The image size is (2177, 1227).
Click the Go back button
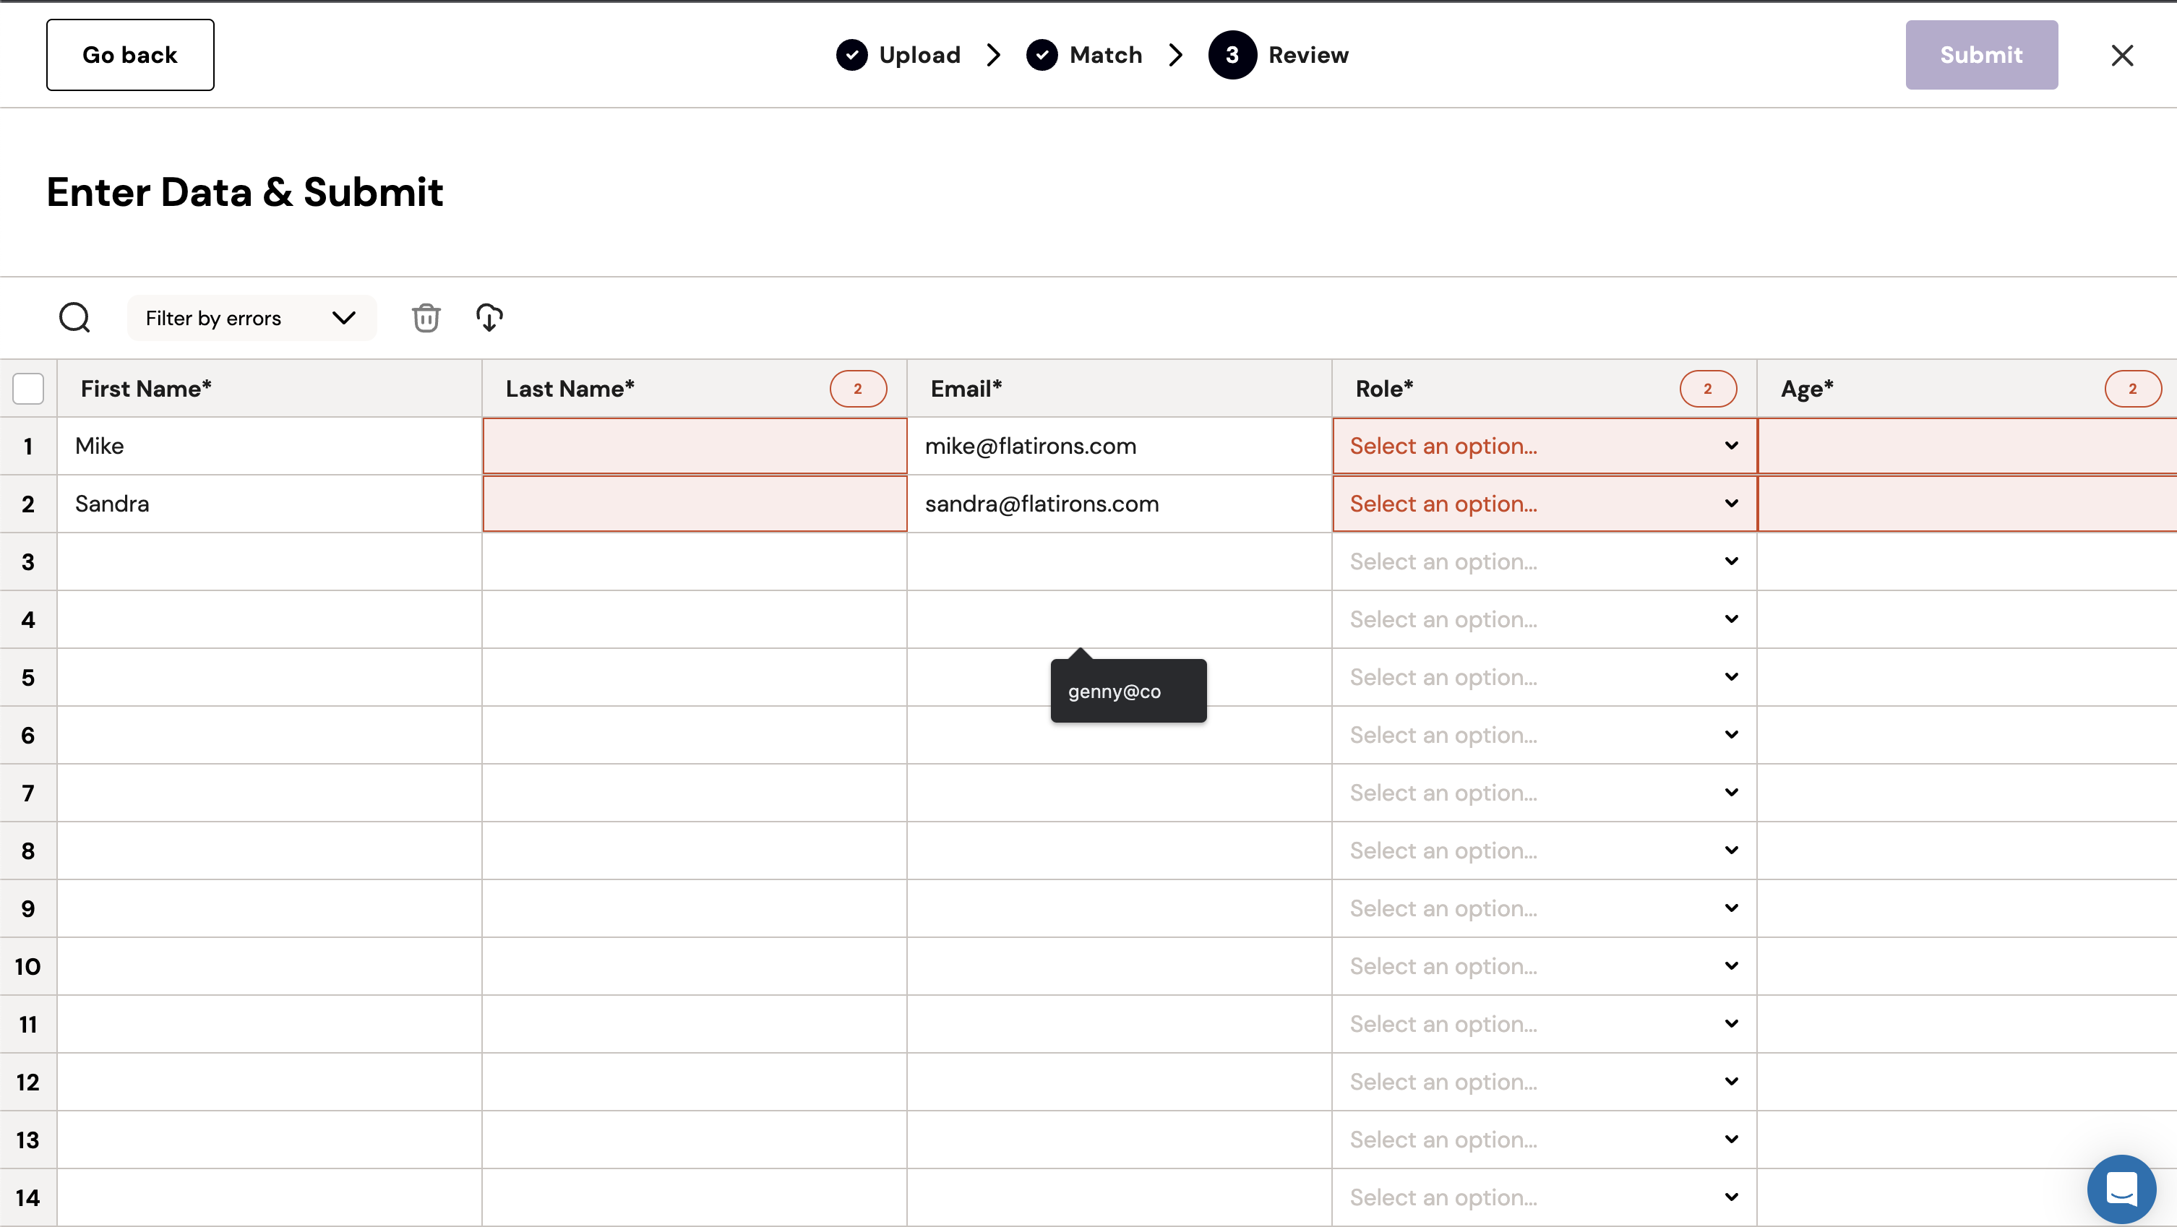[130, 56]
